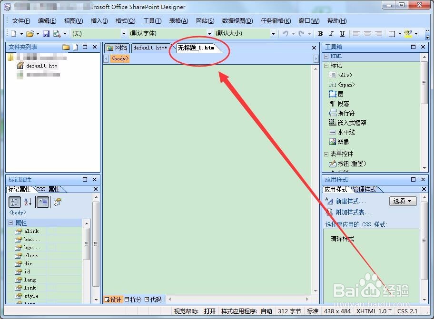Screen dimensions: 434x319
Task: Switch to the 网站 tab
Action: 117,48
